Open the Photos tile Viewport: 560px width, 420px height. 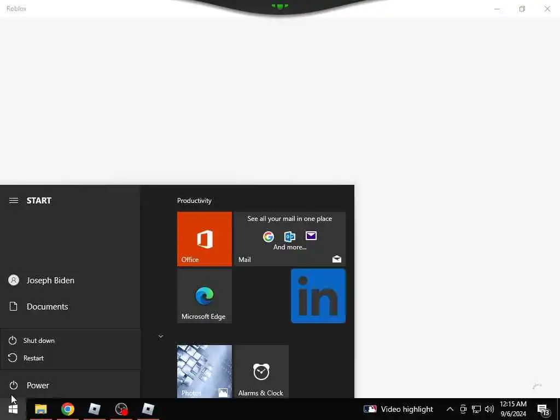pyautogui.click(x=205, y=371)
